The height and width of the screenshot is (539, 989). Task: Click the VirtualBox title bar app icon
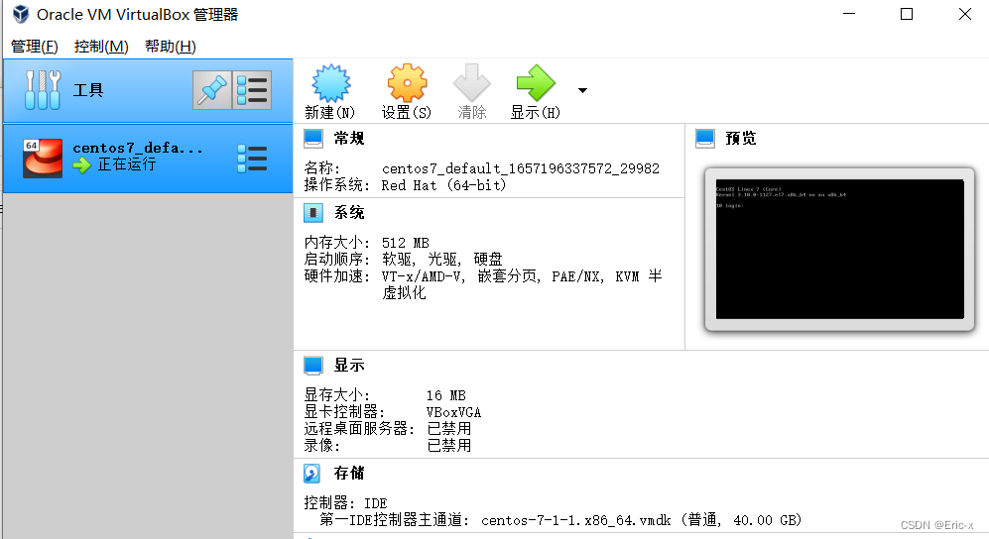click(x=21, y=14)
